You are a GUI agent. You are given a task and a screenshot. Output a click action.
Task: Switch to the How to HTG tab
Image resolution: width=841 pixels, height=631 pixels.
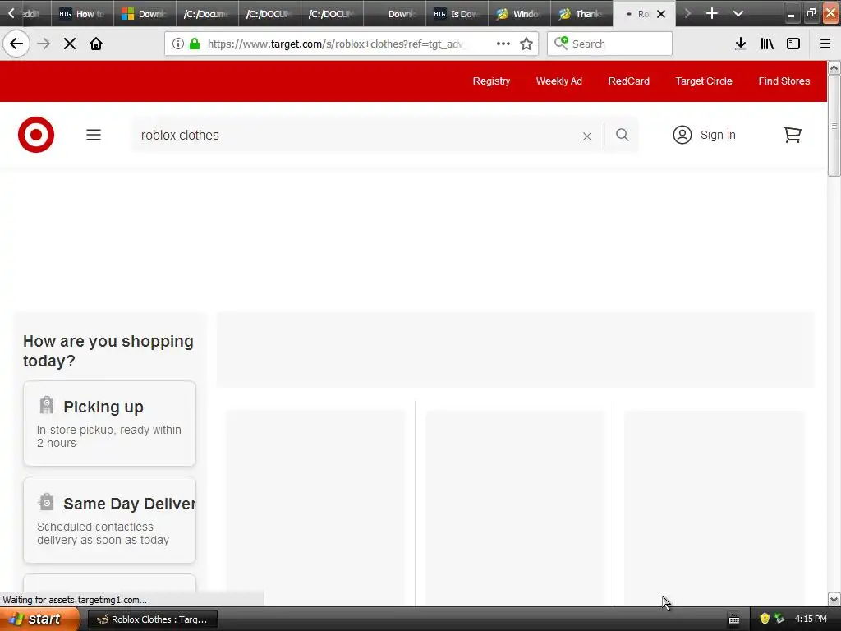pos(82,14)
